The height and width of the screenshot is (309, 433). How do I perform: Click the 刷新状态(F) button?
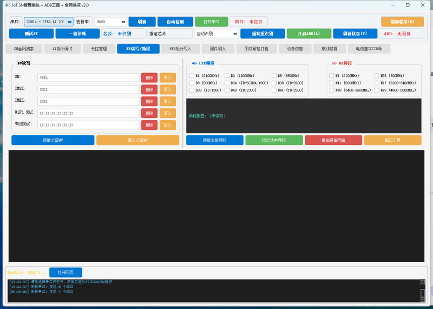tap(355, 34)
